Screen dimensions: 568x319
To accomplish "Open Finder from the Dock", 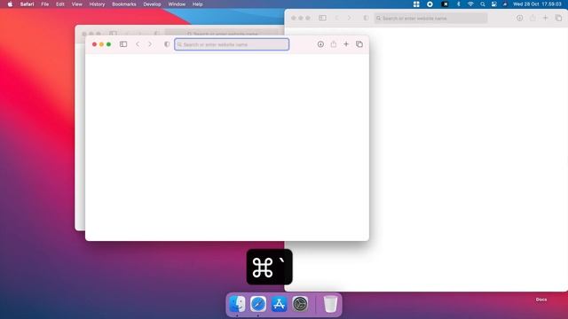I will (237, 304).
